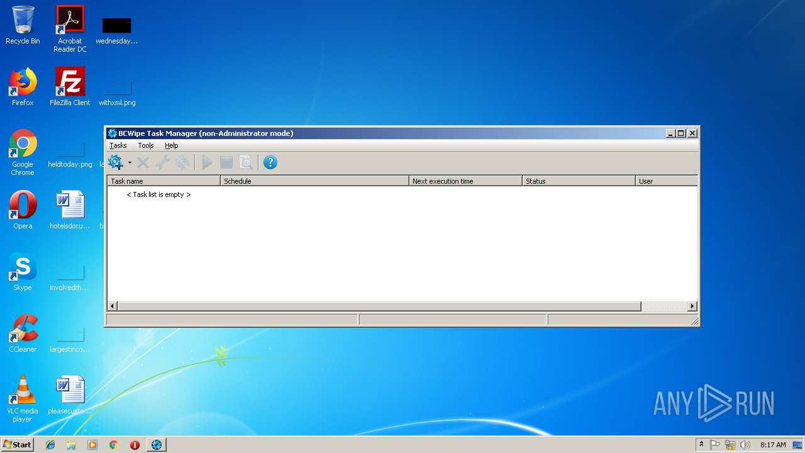The height and width of the screenshot is (453, 805).
Task: Select the Skype desktop shortcut
Action: pos(23,272)
